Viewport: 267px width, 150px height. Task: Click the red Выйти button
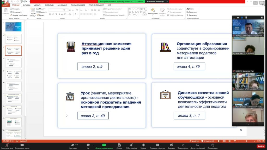click(261, 146)
